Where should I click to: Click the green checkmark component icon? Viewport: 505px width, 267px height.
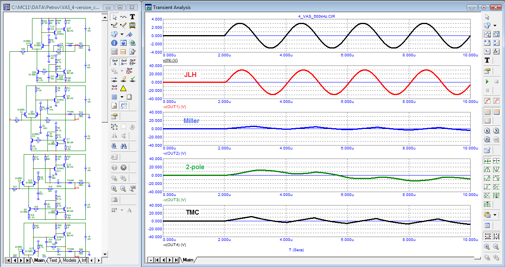(x=132, y=79)
